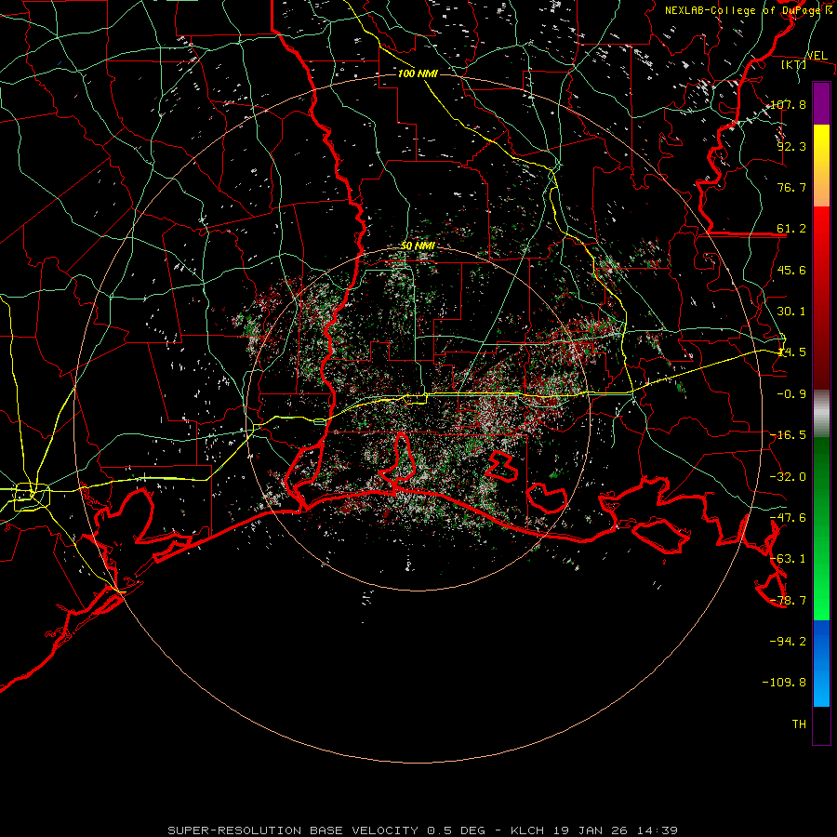Screen dimensions: 837x837
Task: Click the 92.3 velocity scale value
Action: pyautogui.click(x=791, y=146)
